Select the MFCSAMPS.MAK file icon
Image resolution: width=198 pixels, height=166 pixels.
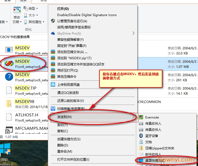pyautogui.click(x=9, y=130)
